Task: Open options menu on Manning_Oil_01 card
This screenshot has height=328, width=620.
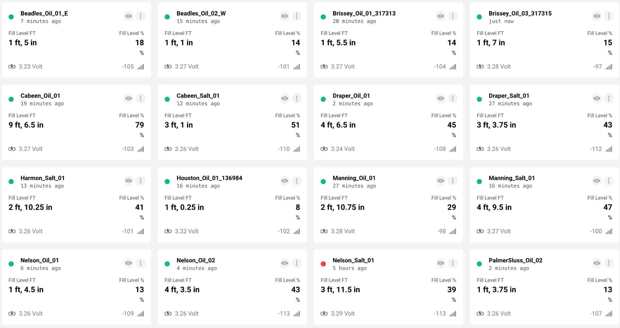Action: [453, 181]
